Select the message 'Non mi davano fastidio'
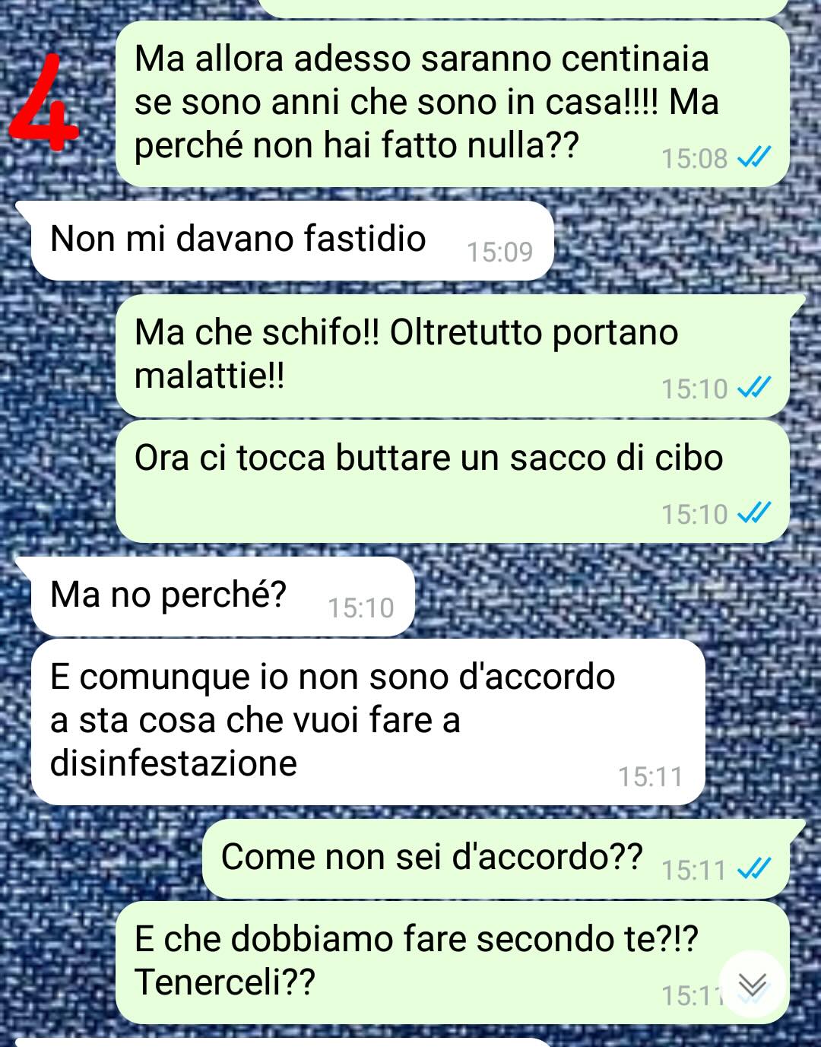 click(292, 241)
